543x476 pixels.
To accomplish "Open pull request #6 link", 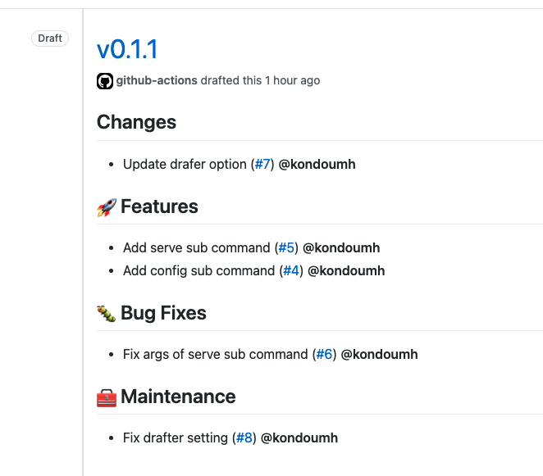I will [324, 355].
